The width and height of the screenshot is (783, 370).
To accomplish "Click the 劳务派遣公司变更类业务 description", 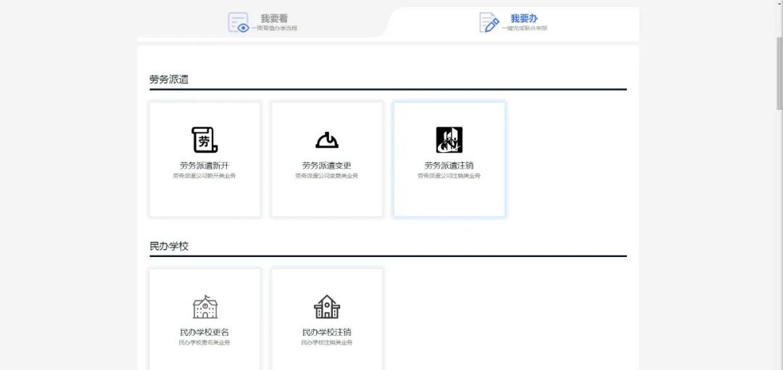I will (327, 176).
